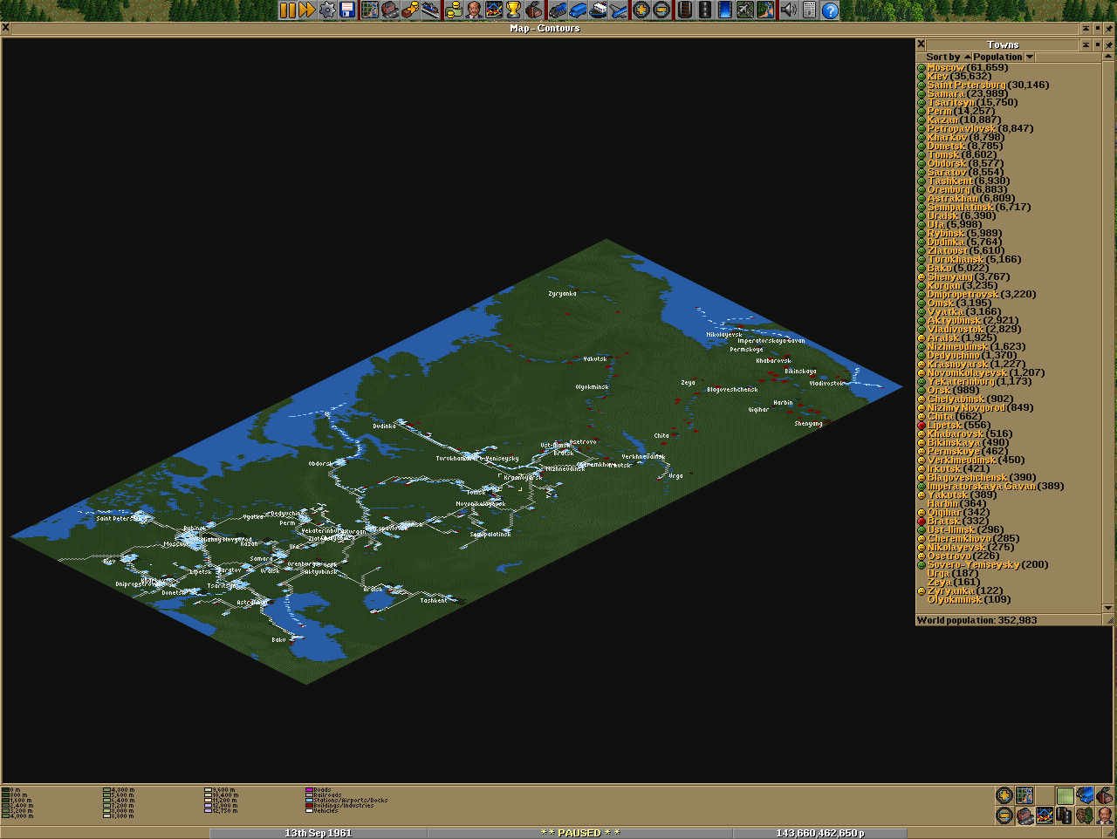Click the date 13th Sep 1961 in status bar
1117x839 pixels.
tap(318, 833)
